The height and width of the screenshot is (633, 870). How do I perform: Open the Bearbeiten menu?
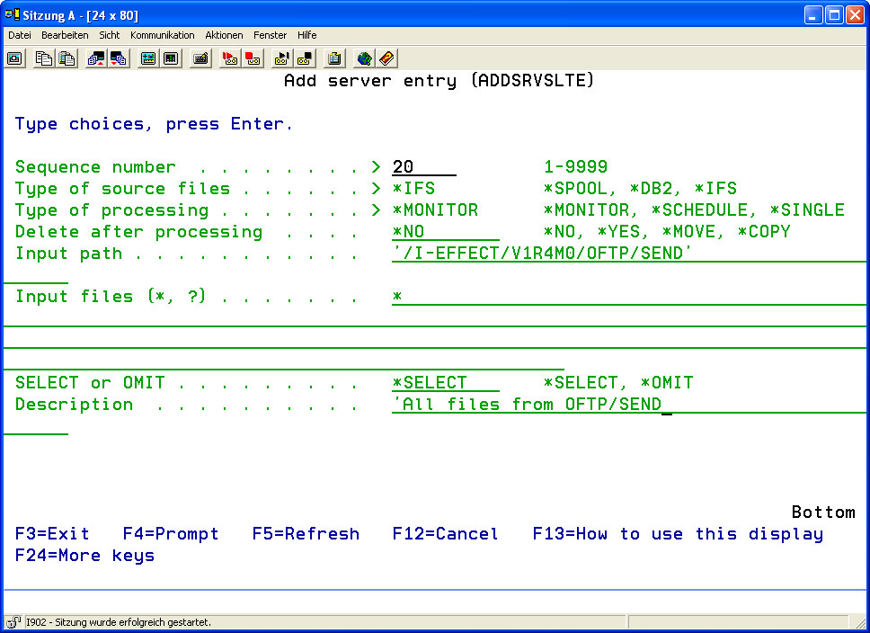coord(65,35)
